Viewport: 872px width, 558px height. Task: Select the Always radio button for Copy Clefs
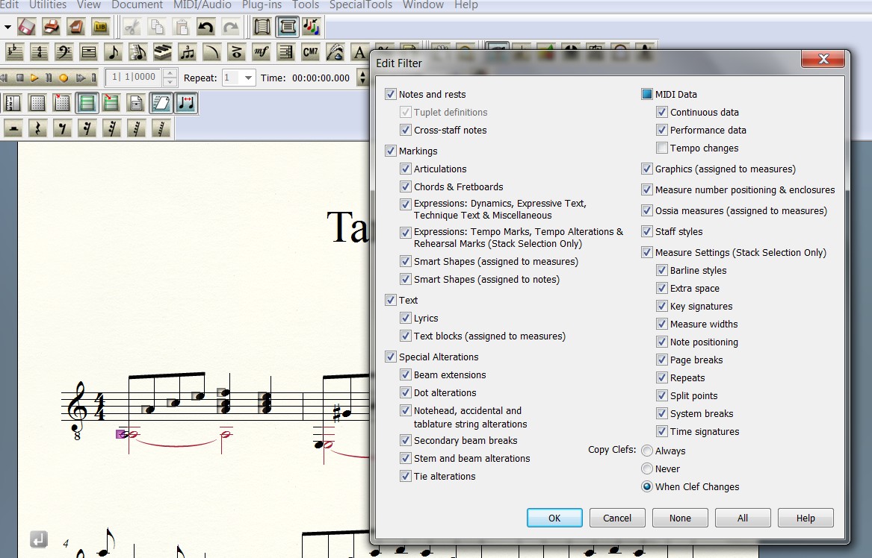pyautogui.click(x=647, y=451)
